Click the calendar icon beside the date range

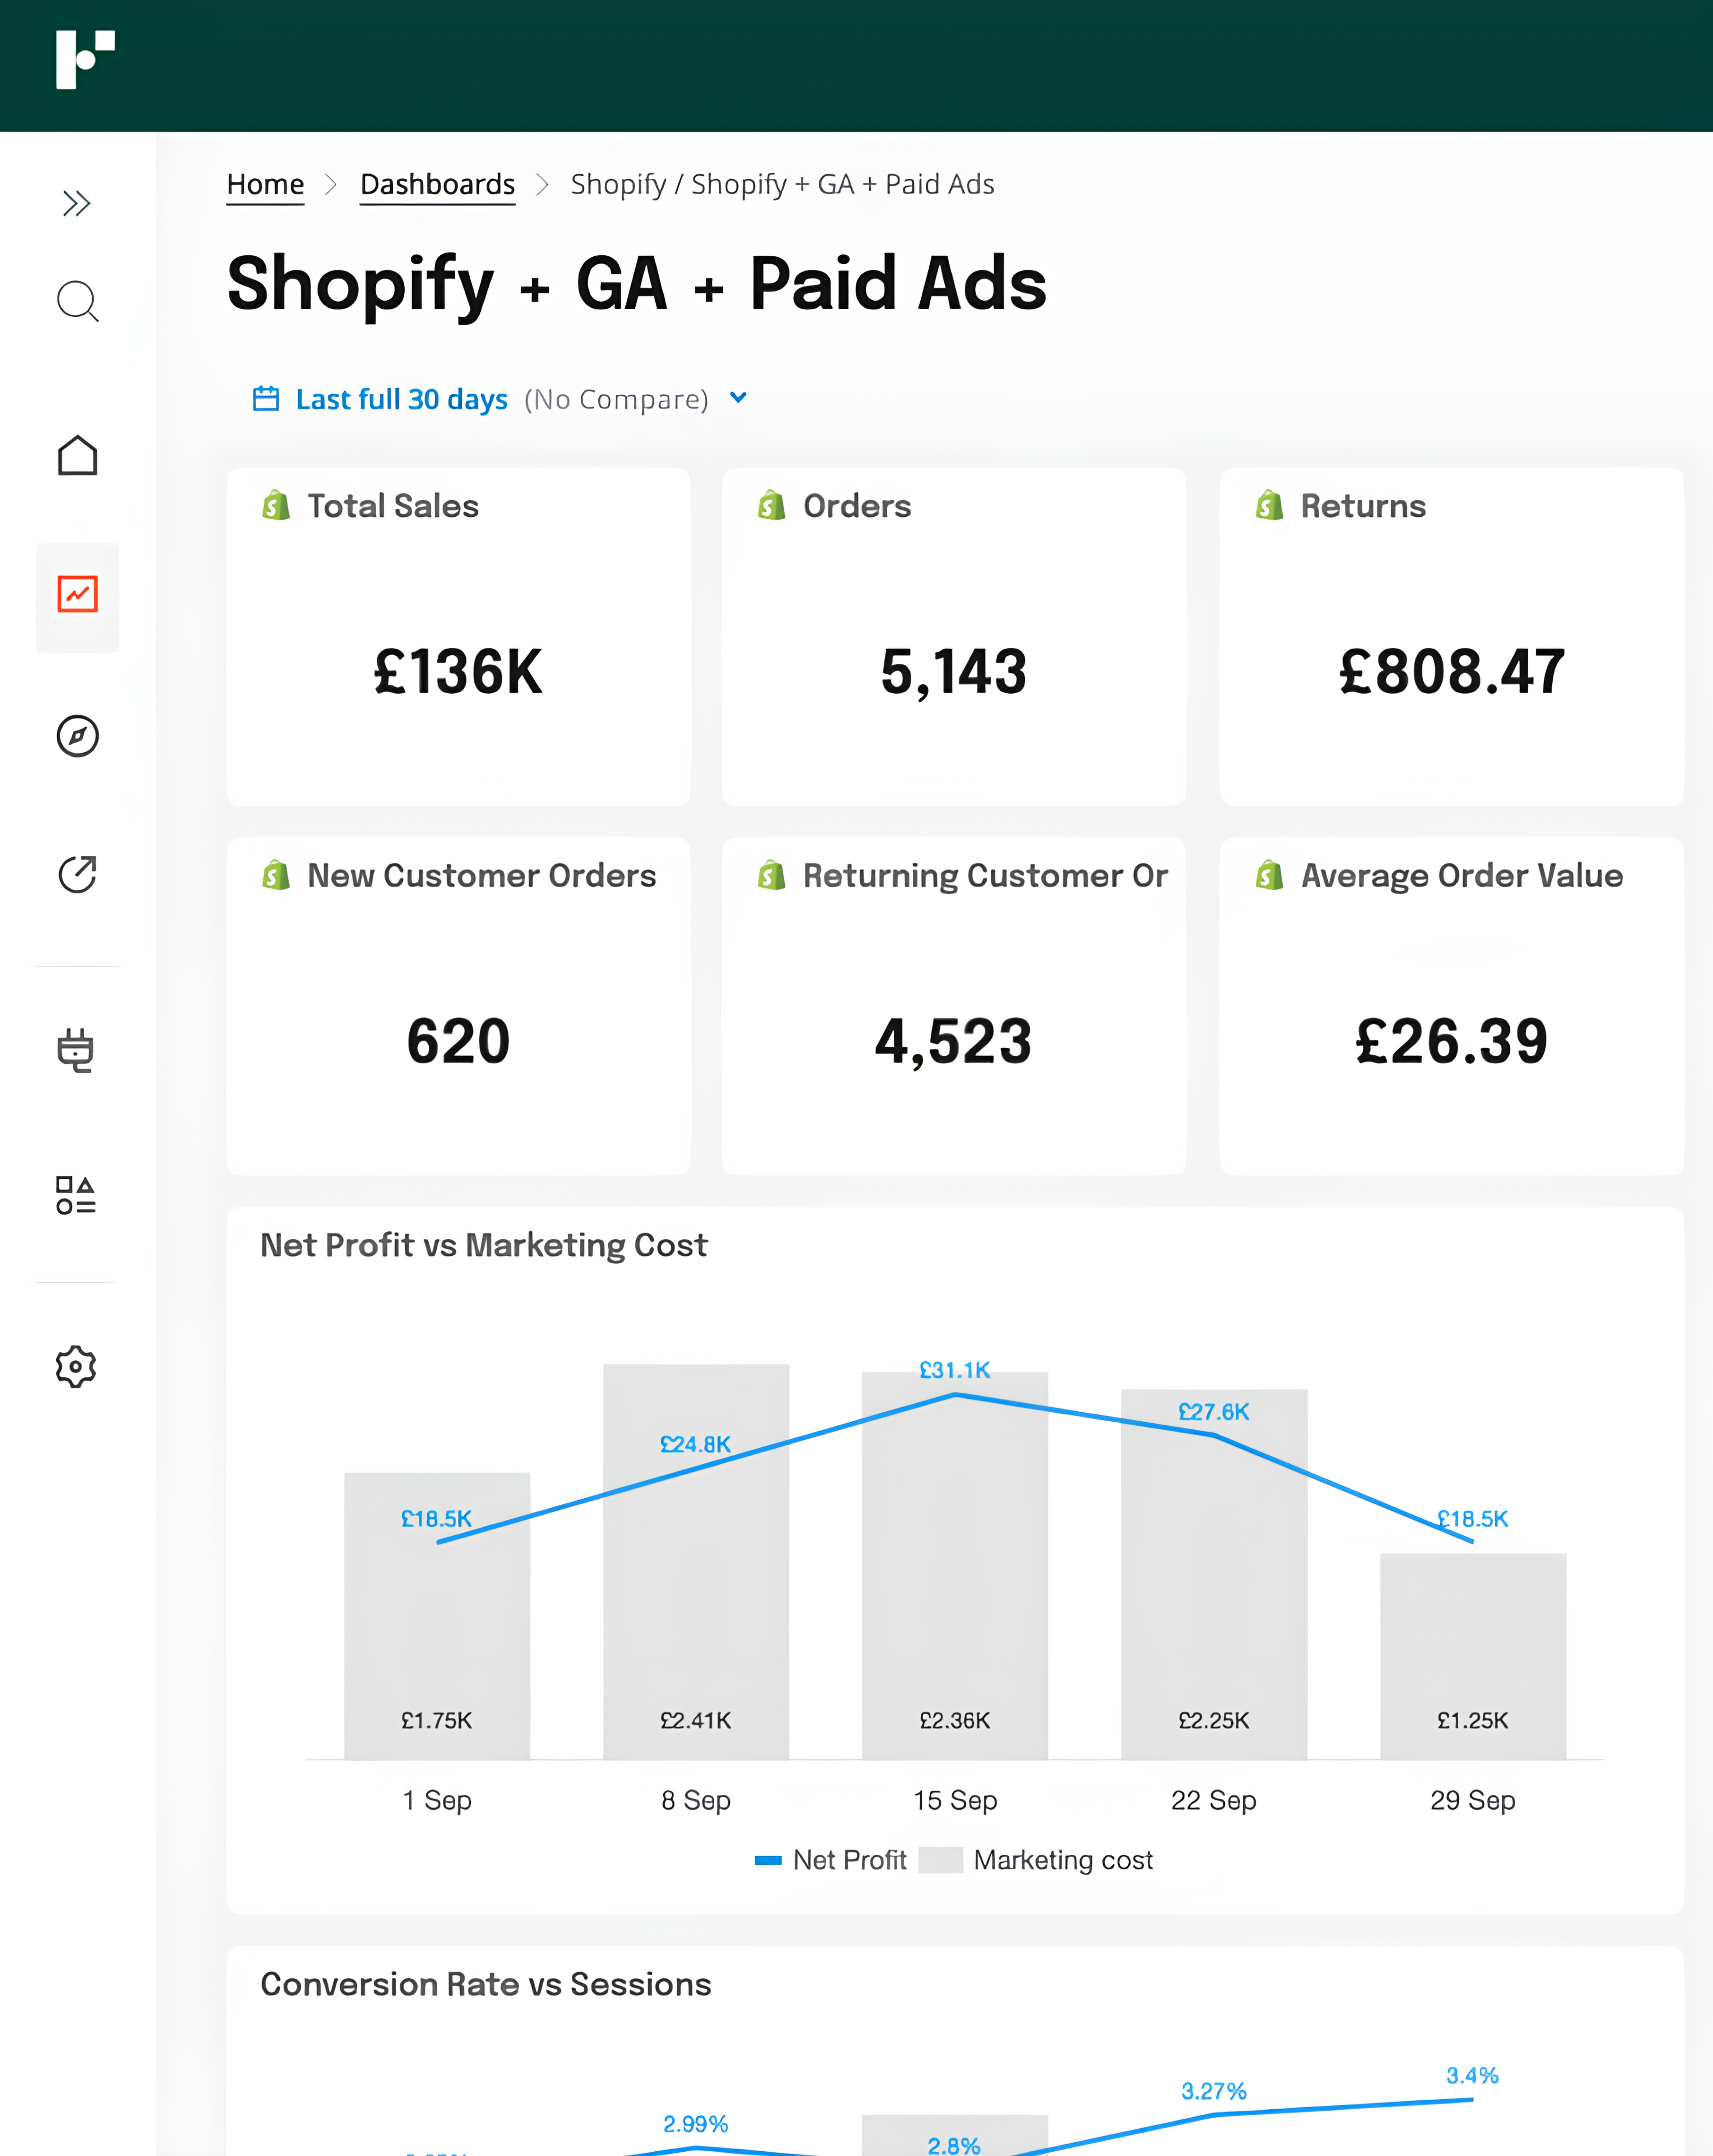pyautogui.click(x=266, y=399)
